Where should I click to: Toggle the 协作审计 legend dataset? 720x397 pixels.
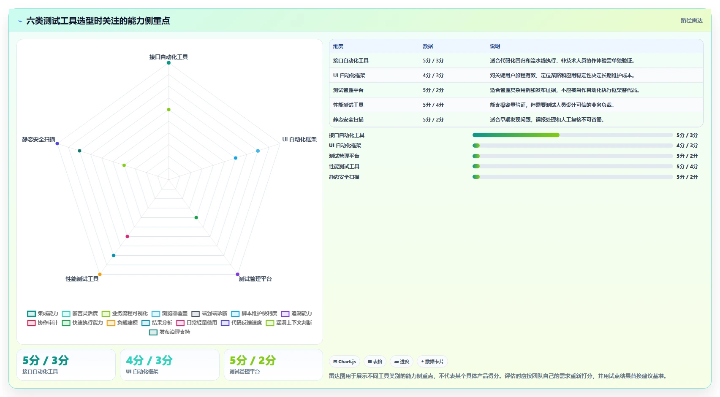click(x=43, y=323)
